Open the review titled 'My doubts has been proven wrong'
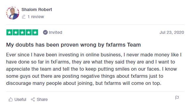The width and height of the screenshot is (191, 108). pos(74,45)
